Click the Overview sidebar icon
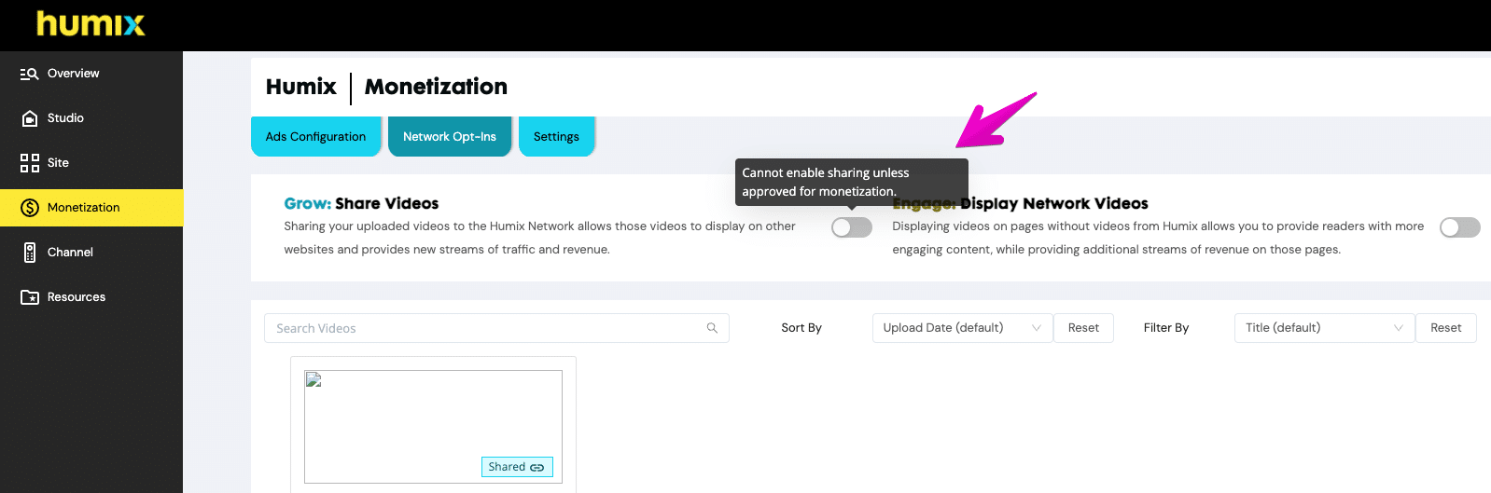The image size is (1491, 493). pos(30,74)
